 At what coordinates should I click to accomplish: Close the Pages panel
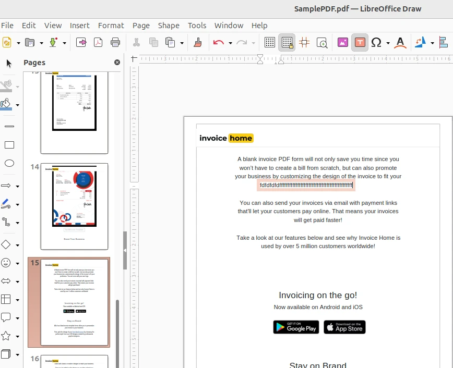[117, 62]
